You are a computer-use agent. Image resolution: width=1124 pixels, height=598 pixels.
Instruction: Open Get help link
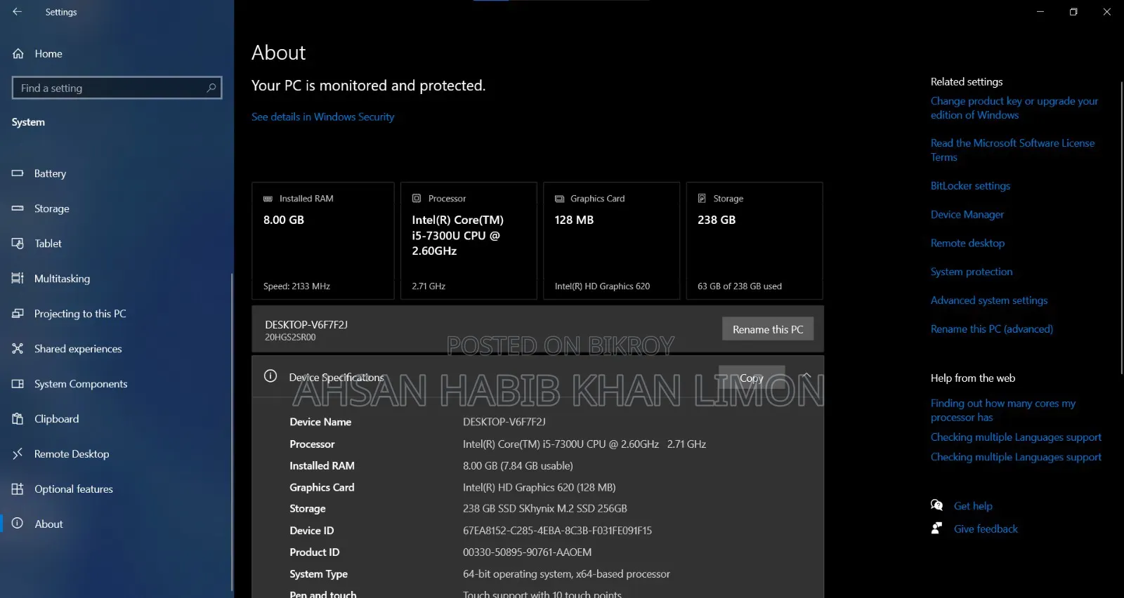pyautogui.click(x=973, y=506)
